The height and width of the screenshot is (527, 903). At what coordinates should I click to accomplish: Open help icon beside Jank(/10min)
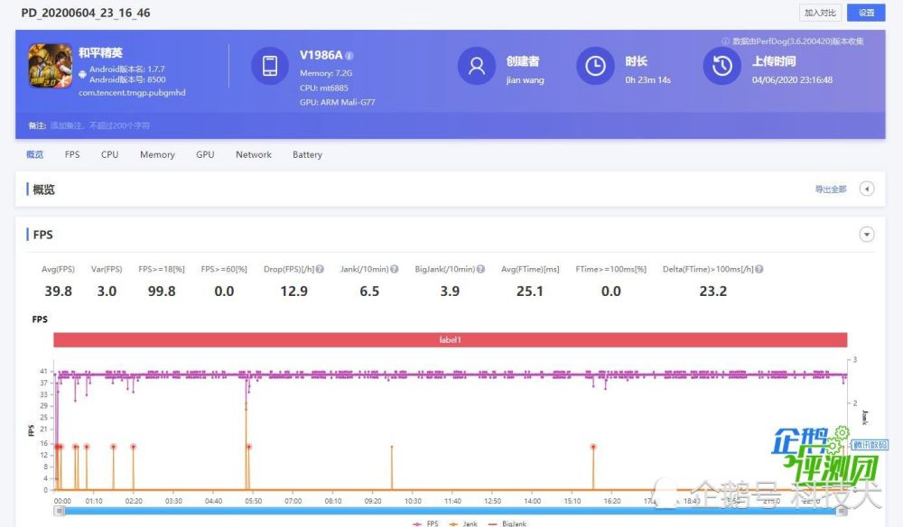394,269
